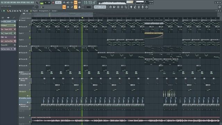Select the playlist mute tool
This screenshot has height=125, width=222.
pyautogui.click(x=15, y=11)
